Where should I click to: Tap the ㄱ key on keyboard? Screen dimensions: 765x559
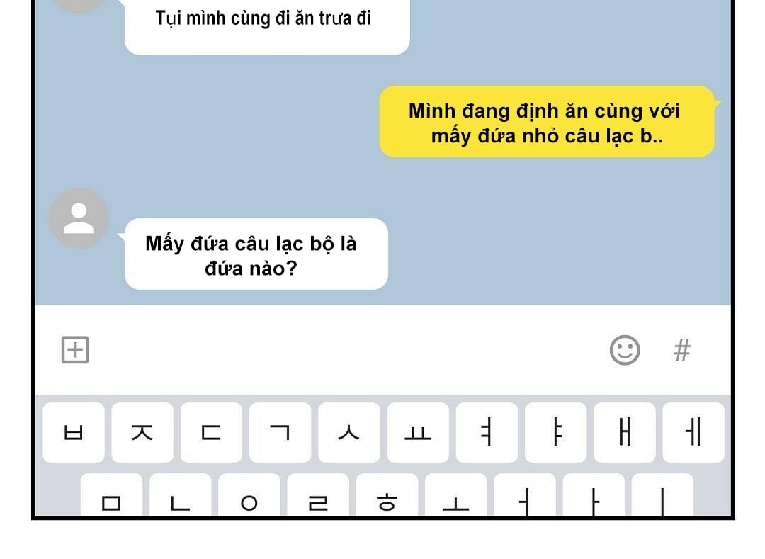click(x=280, y=433)
